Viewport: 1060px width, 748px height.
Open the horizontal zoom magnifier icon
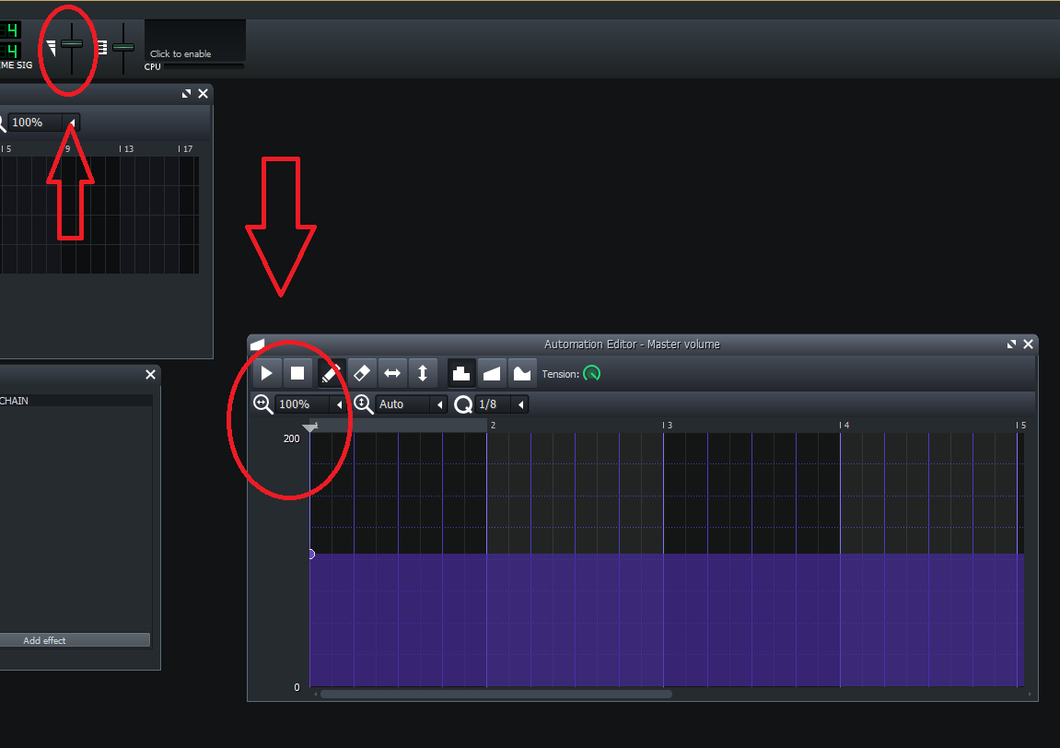click(x=262, y=403)
